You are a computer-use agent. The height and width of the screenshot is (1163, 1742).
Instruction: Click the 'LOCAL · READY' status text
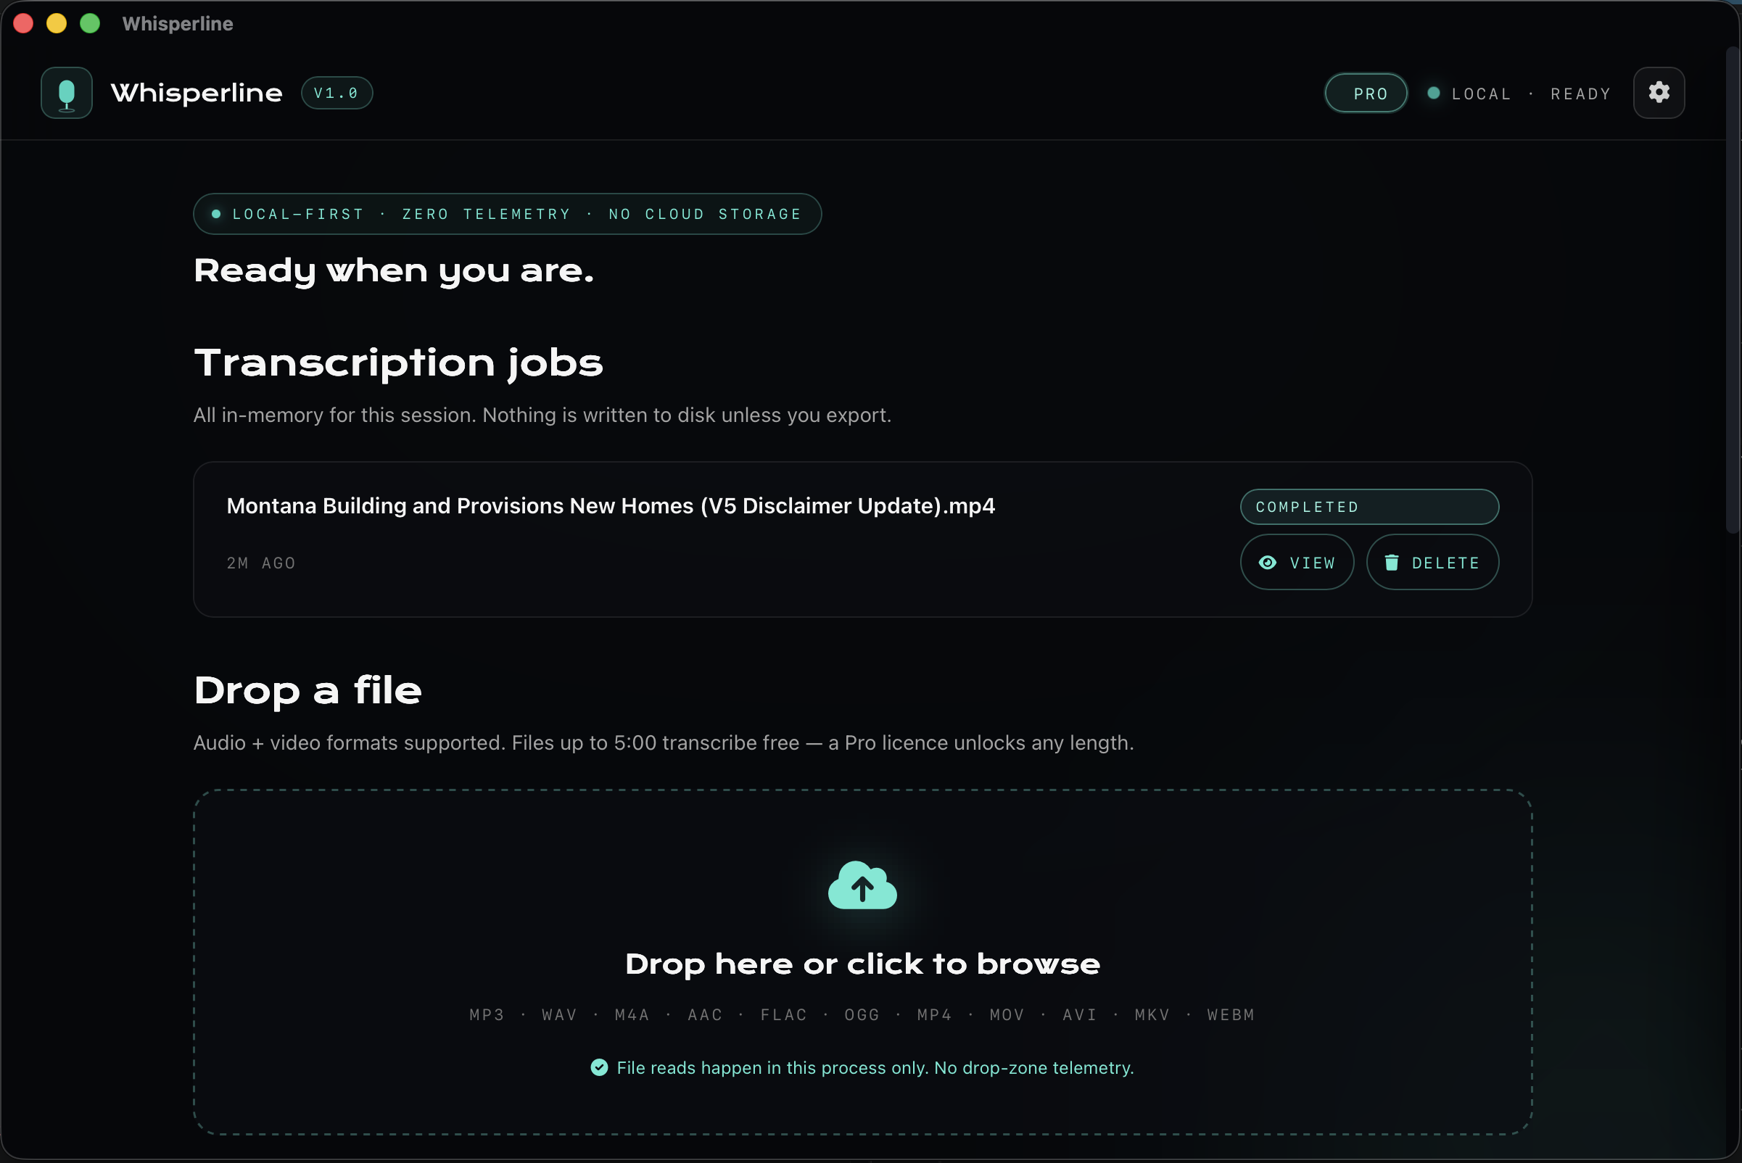tap(1530, 94)
